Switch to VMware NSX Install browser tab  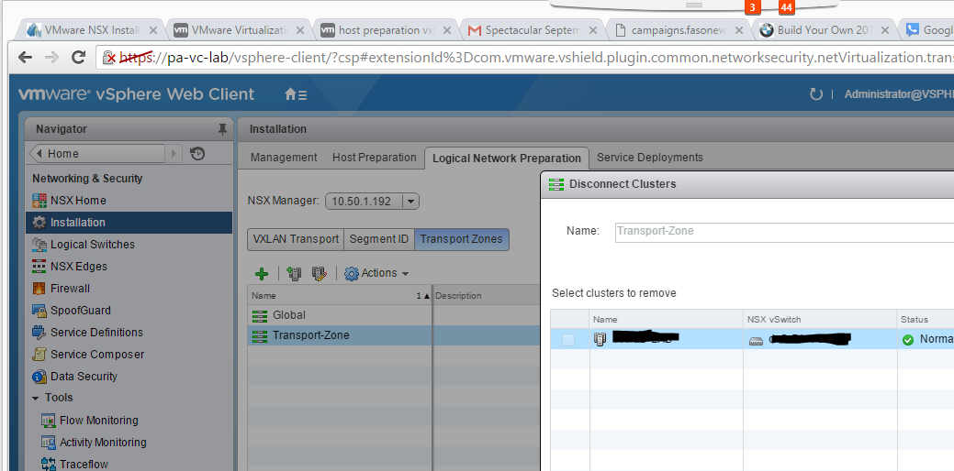[x=91, y=29]
